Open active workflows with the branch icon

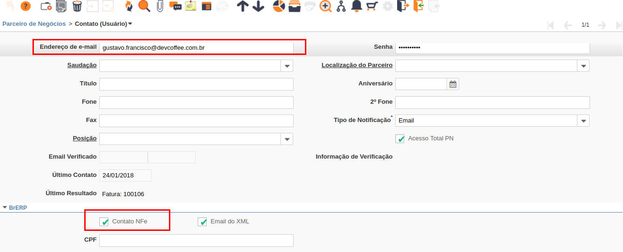341,6
